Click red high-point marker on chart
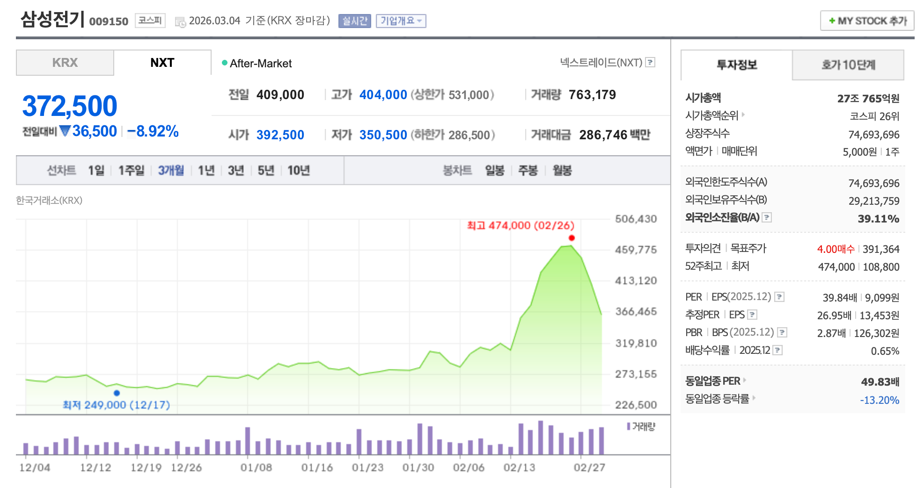The width and height of the screenshot is (924, 488). point(572,238)
